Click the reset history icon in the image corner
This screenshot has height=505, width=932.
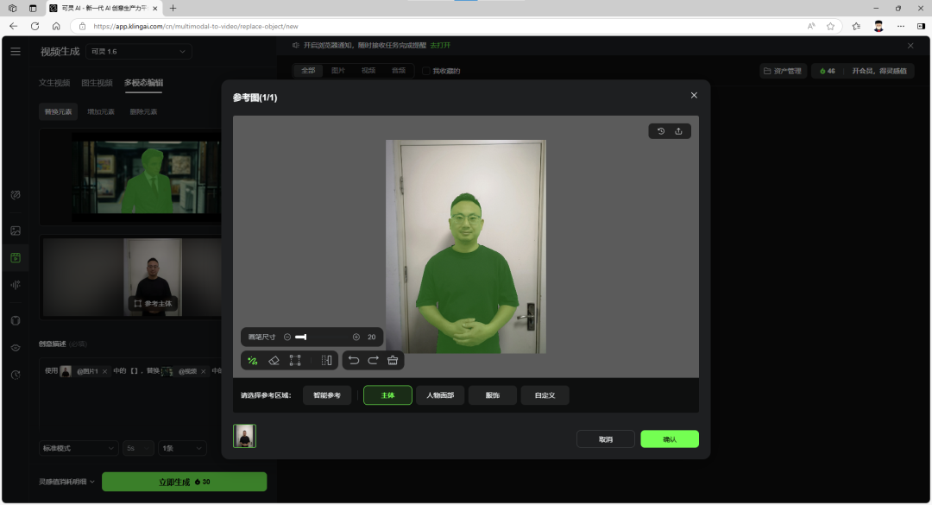(x=661, y=131)
